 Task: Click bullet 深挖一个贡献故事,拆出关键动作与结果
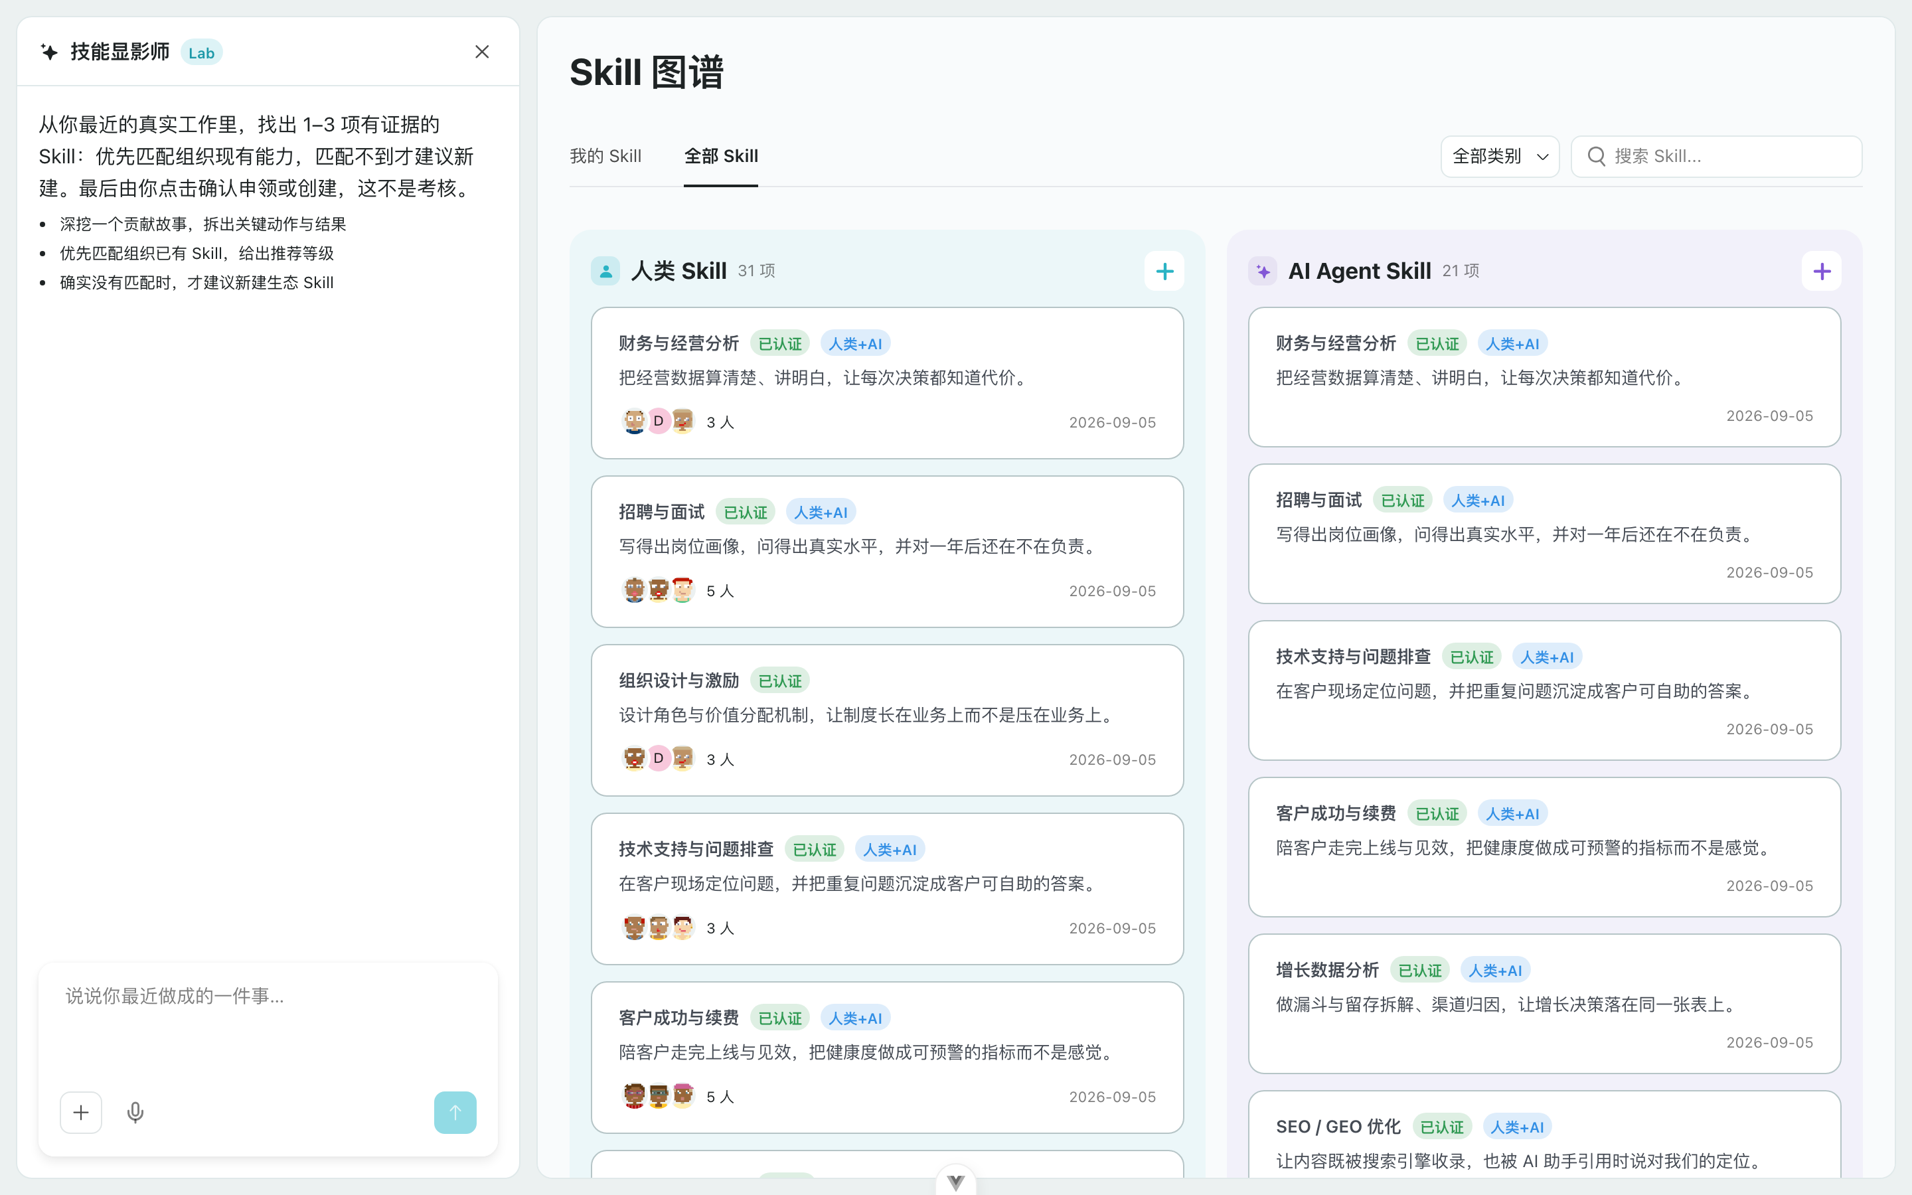coord(203,224)
